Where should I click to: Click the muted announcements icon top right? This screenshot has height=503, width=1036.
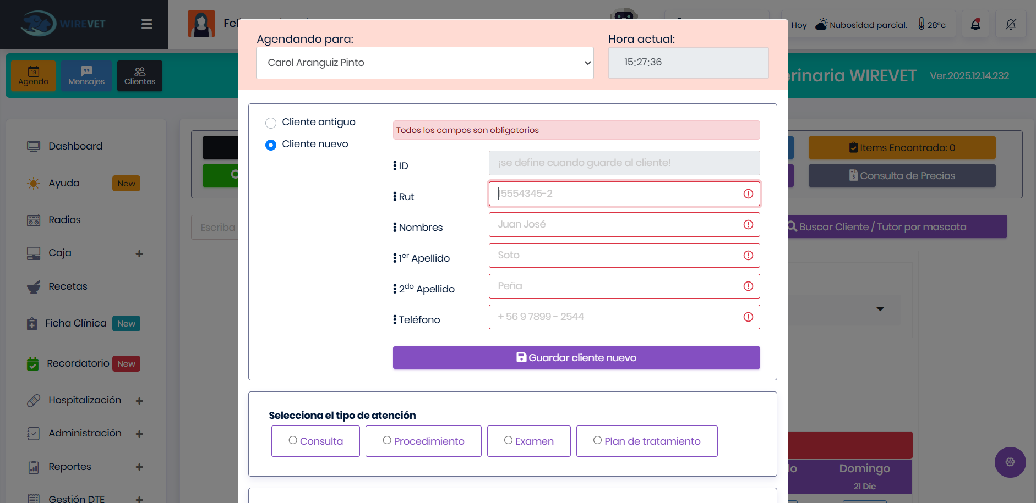tap(1011, 24)
